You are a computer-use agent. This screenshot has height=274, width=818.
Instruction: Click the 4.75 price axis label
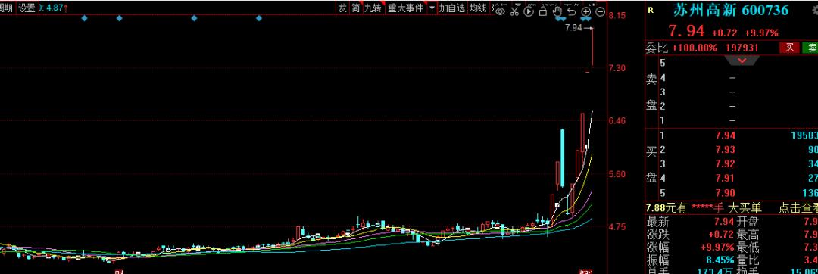pyautogui.click(x=617, y=226)
